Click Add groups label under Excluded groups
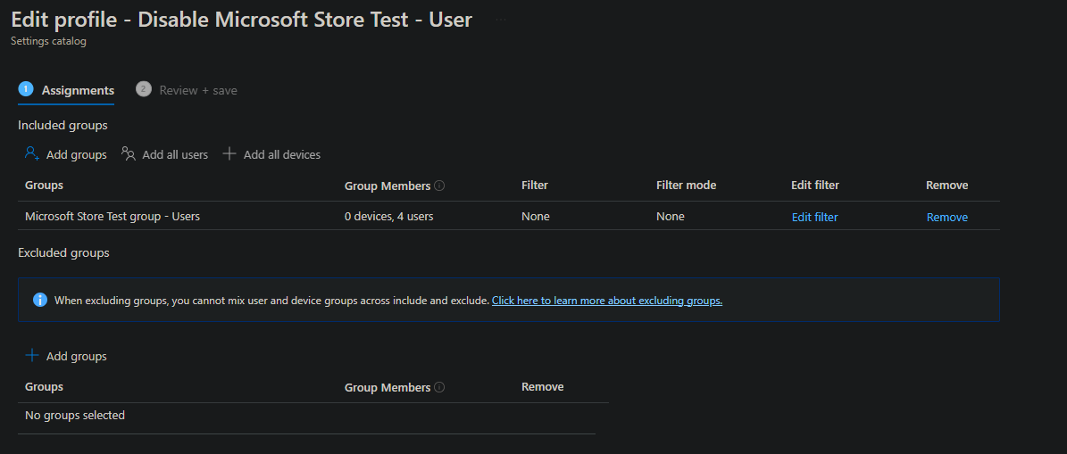Screen dimensions: 1067x454 point(76,356)
